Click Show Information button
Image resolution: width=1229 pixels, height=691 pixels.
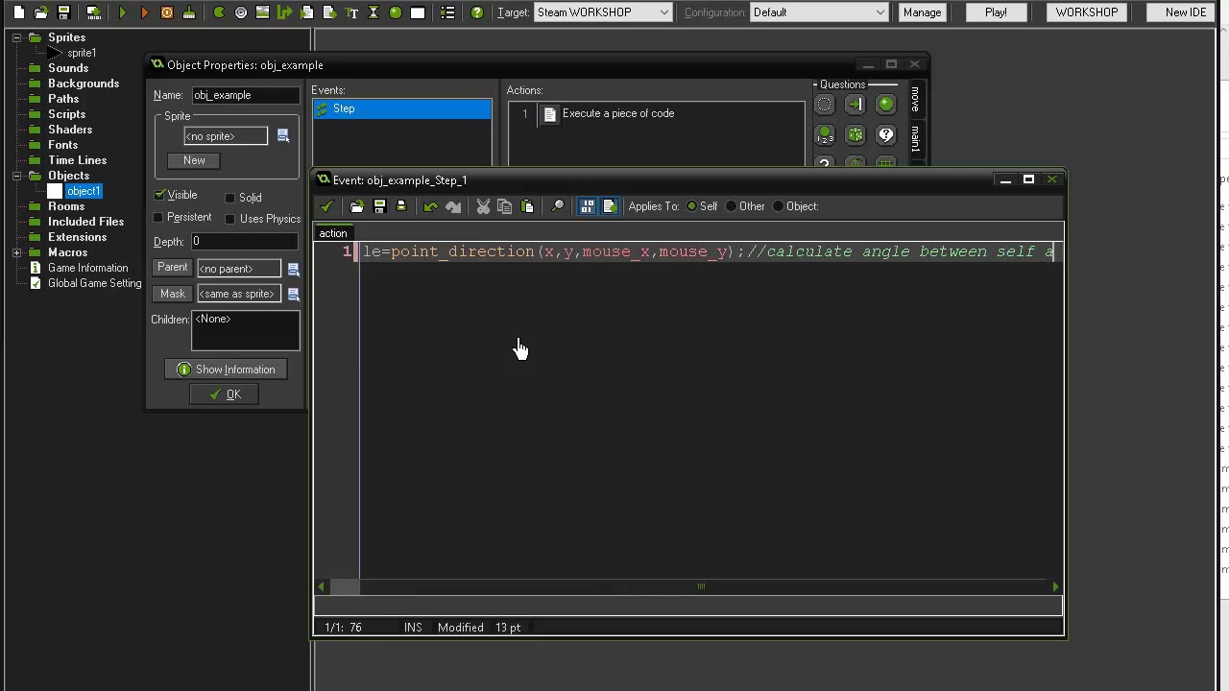226,369
